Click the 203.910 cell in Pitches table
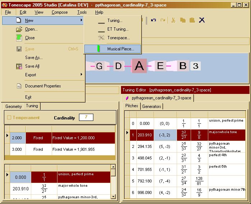Screen dimensions: 251x204 click(x=145, y=135)
